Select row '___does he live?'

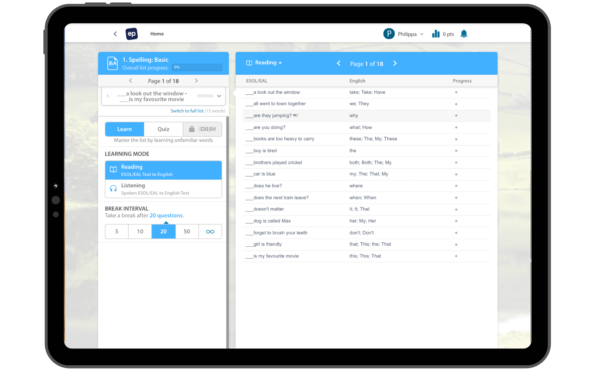(367, 186)
